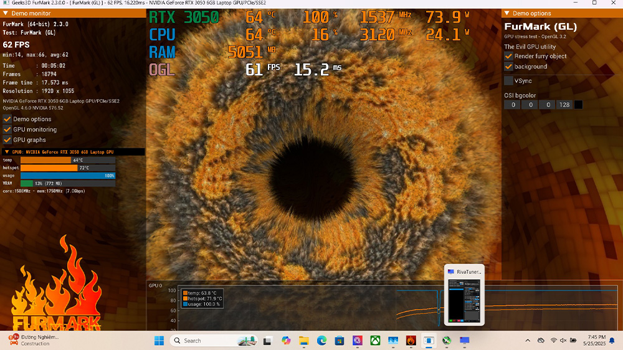623x350 pixels.
Task: Open Microsoft Edge from the taskbar
Action: (x=321, y=341)
